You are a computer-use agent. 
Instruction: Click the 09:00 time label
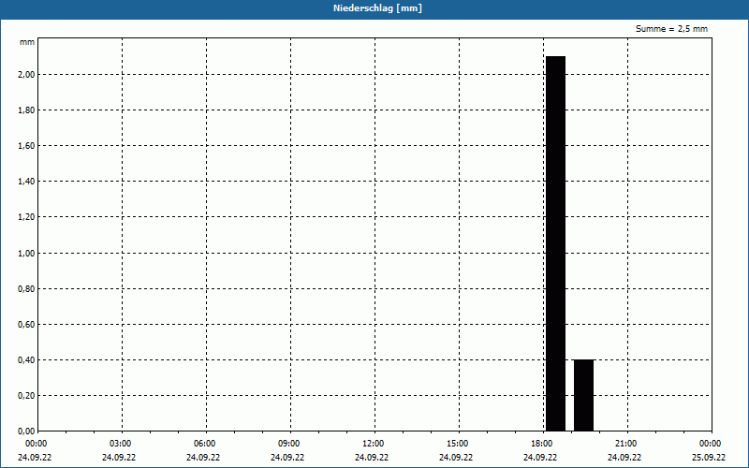289,444
